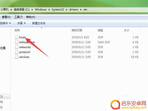Select the C: drive in navigation pane
The width and height of the screenshot is (148, 111).
[5, 96]
